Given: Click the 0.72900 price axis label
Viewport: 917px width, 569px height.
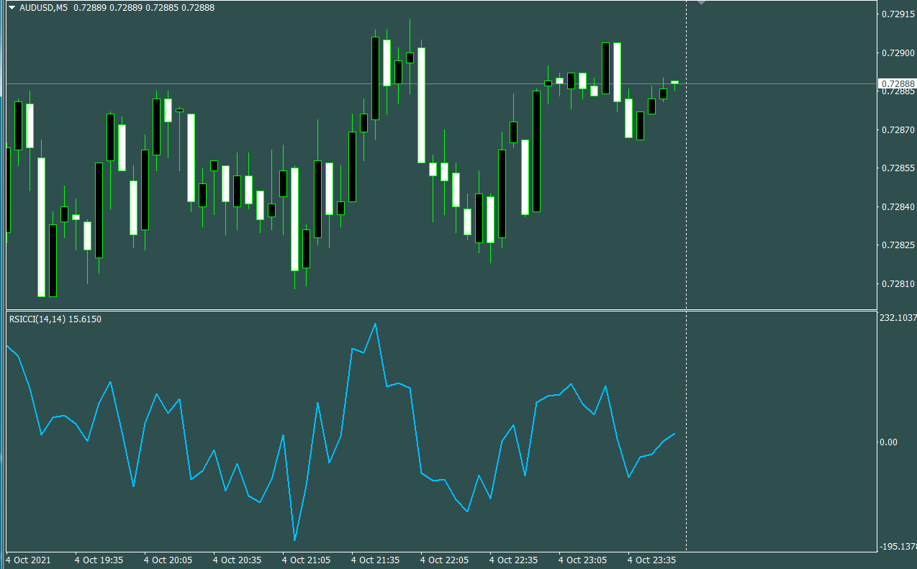Looking at the screenshot, I should point(898,53).
